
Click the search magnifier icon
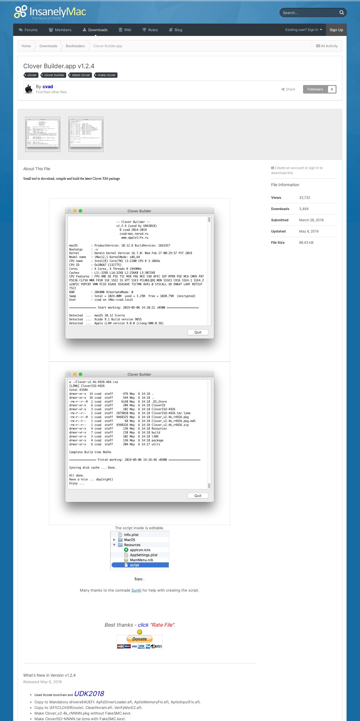click(x=341, y=13)
